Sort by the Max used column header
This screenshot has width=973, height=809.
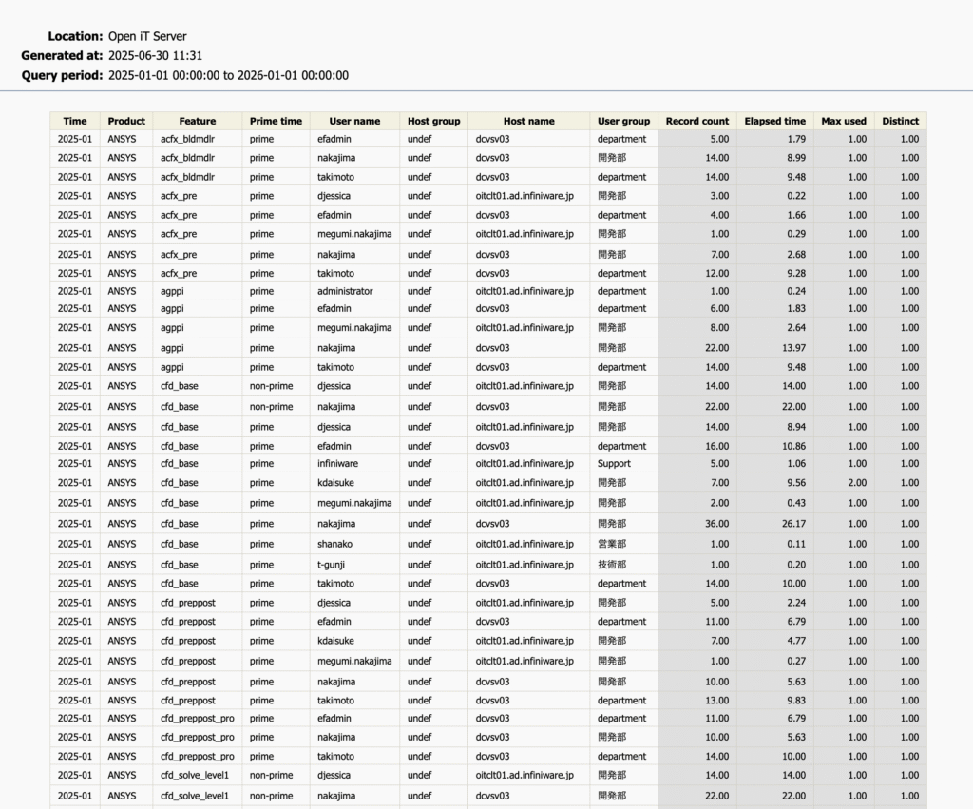[x=844, y=121]
